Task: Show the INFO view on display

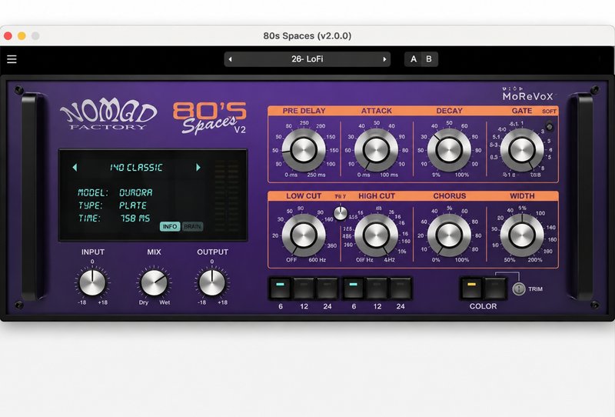Action: click(x=170, y=226)
